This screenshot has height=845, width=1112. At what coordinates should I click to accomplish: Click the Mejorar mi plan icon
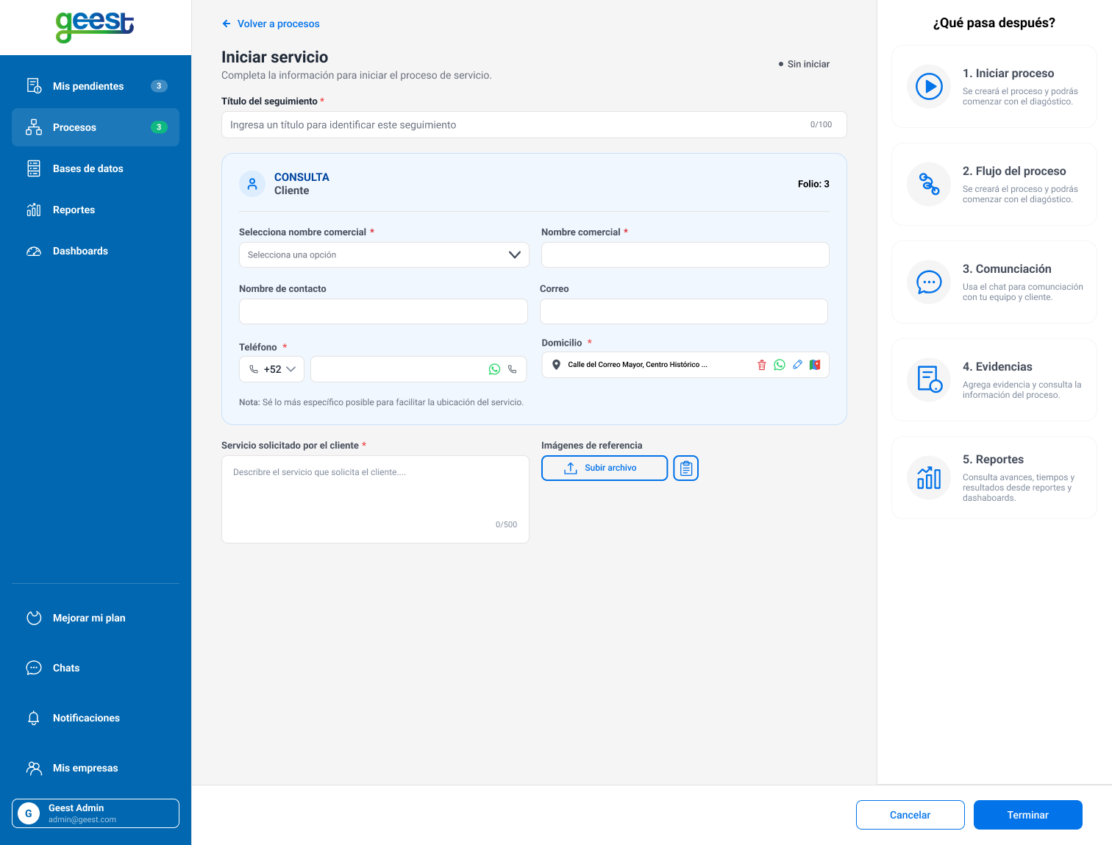34,618
